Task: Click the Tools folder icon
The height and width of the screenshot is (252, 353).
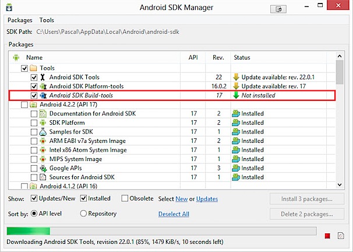Action: point(33,68)
